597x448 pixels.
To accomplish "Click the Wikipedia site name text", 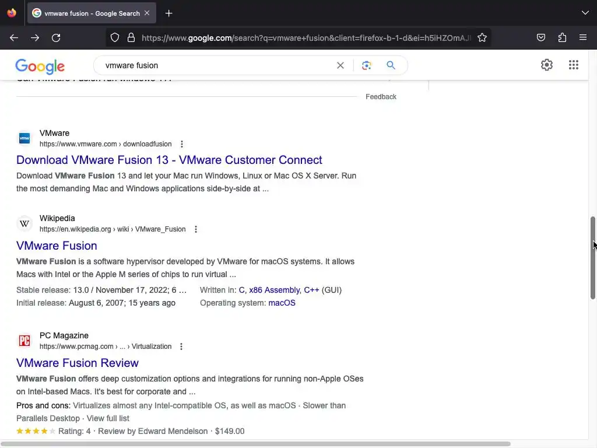I will pyautogui.click(x=57, y=219).
